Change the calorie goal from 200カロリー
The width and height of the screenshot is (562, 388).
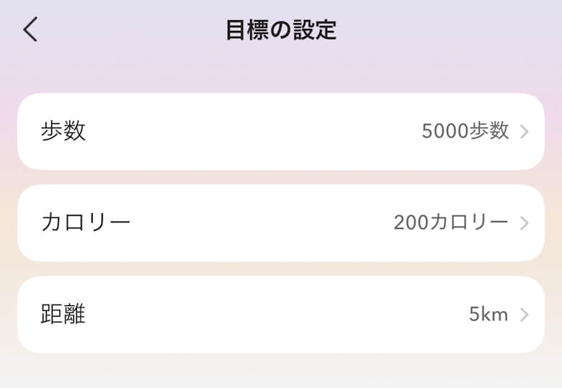pos(450,222)
